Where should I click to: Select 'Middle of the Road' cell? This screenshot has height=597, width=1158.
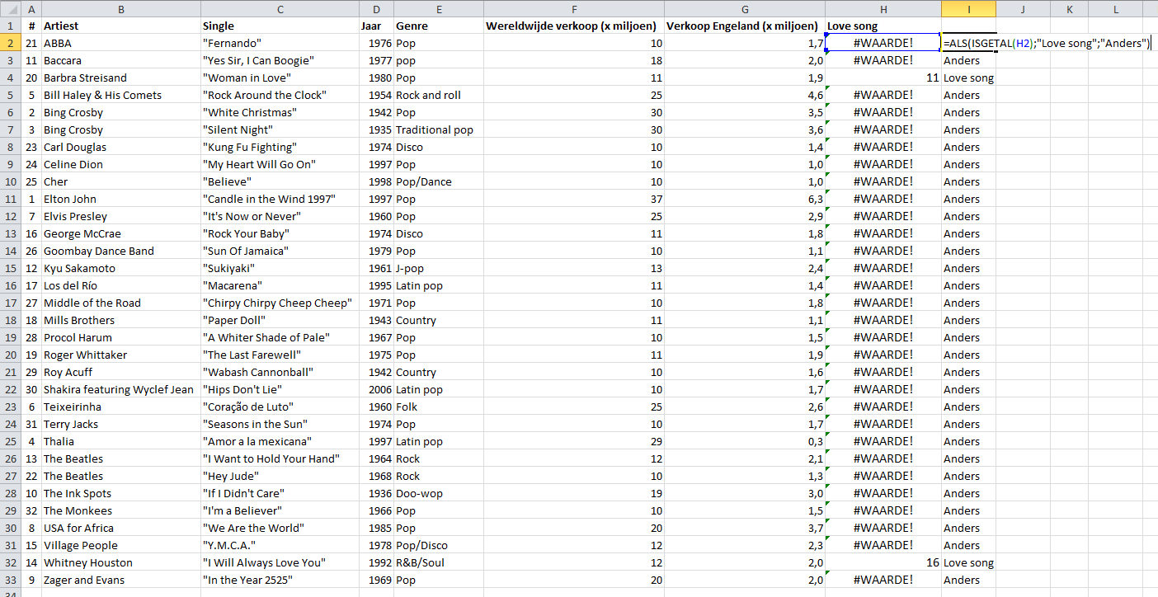click(x=120, y=303)
